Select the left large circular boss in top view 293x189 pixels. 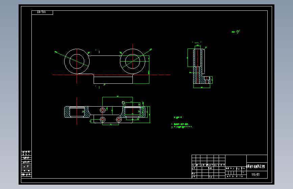coord(77,61)
